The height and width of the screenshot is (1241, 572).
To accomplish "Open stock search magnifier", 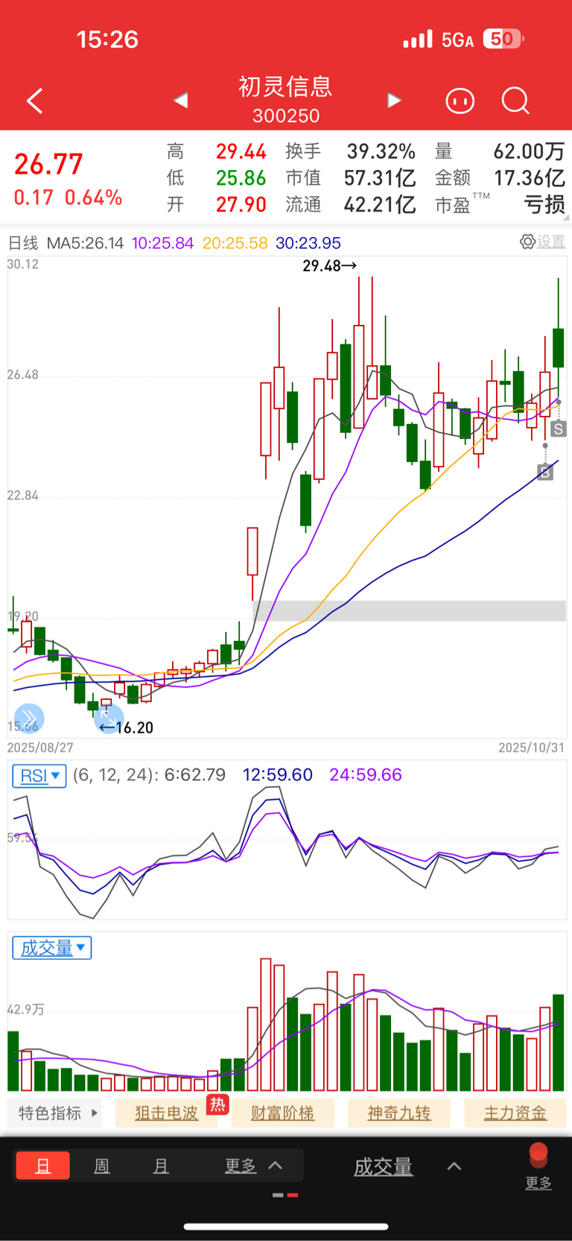I will coord(515,101).
